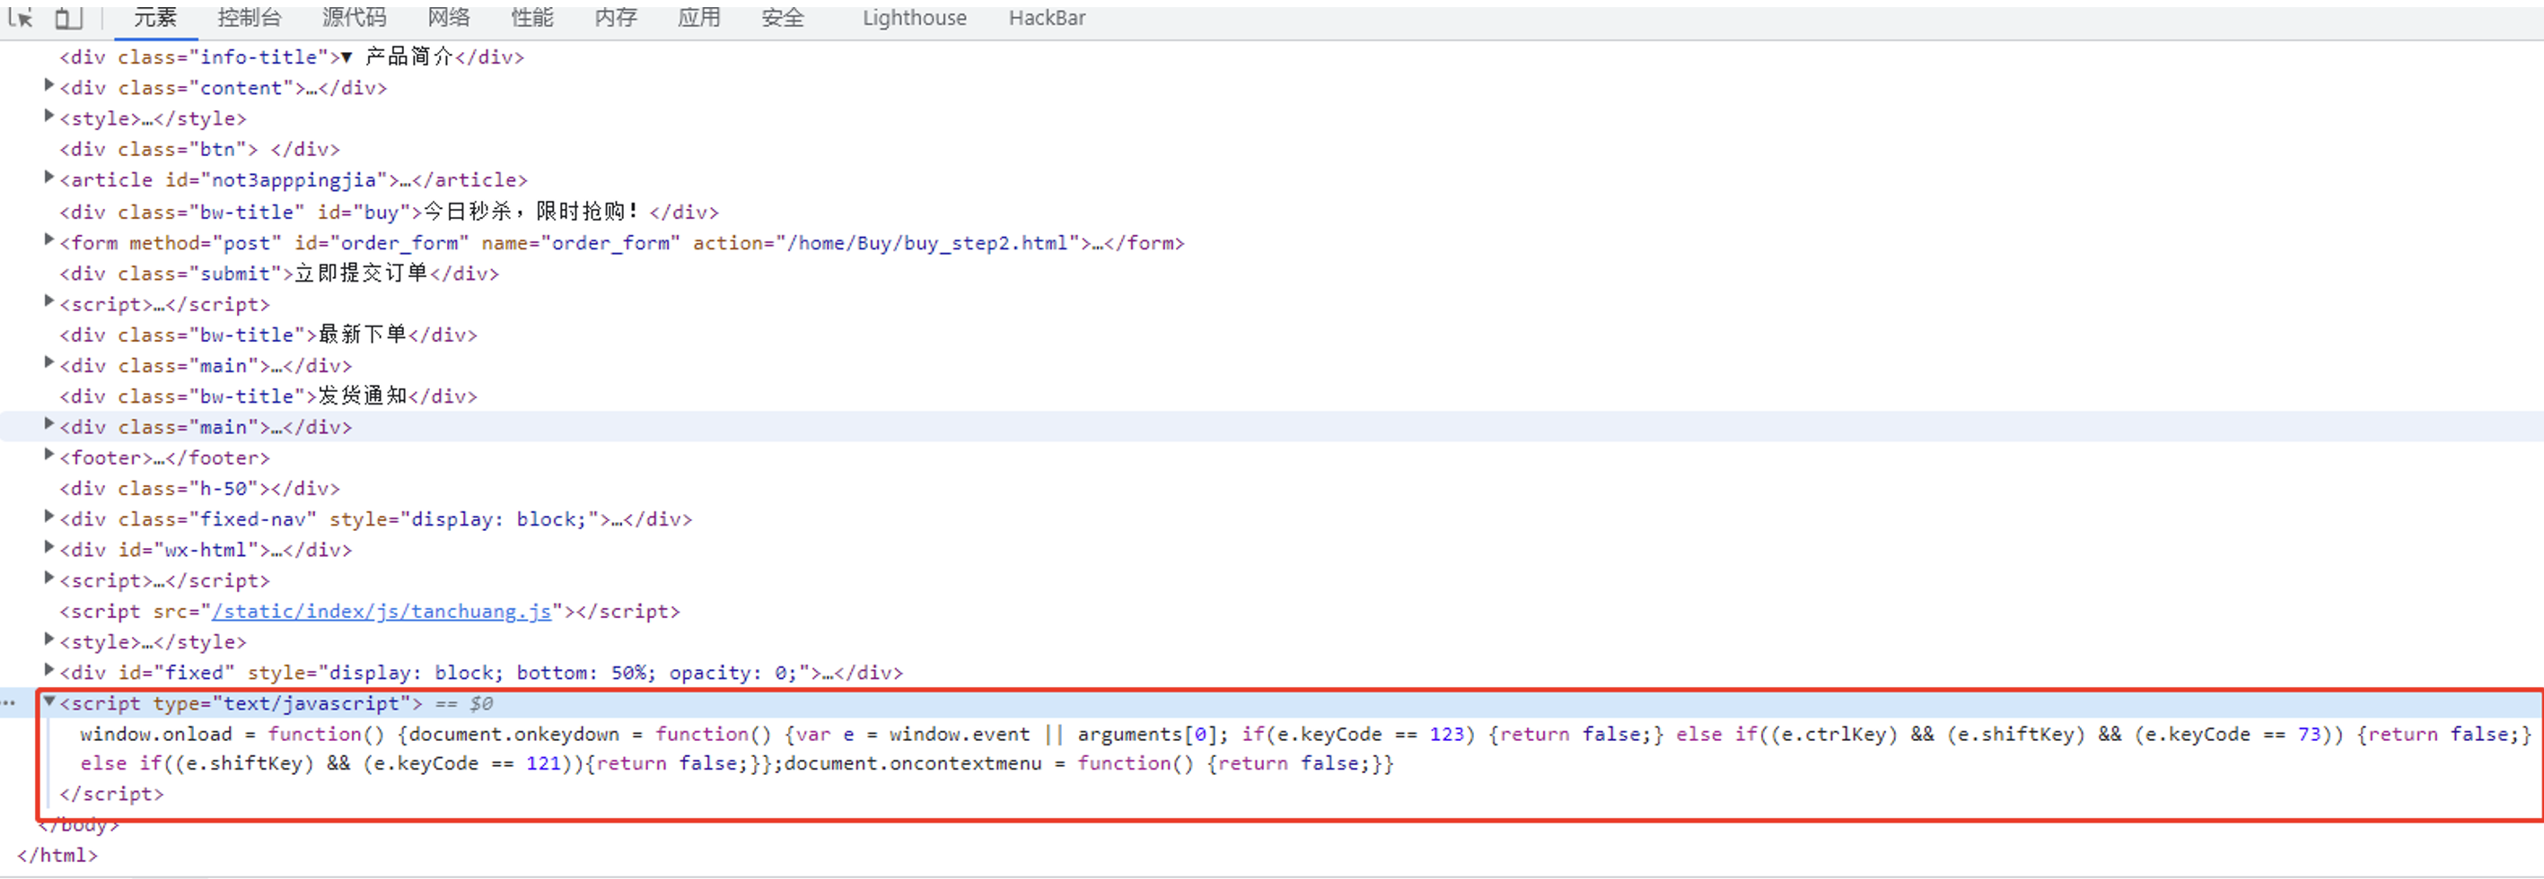2544x879 pixels.
Task: Switch to the 网络 tab
Action: click(x=448, y=18)
